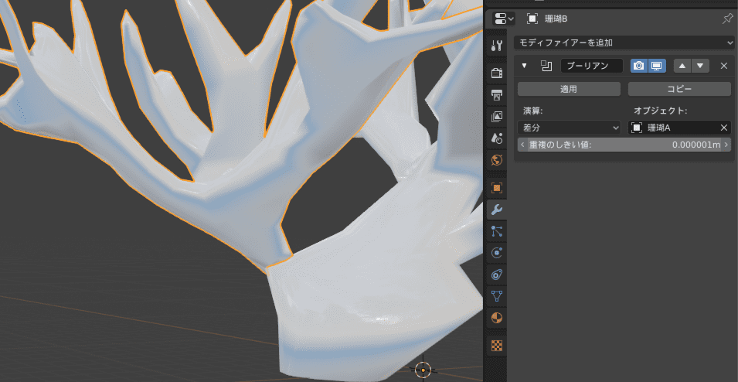Move the ブーリアン modifier down
738x382 pixels.
tap(700, 66)
